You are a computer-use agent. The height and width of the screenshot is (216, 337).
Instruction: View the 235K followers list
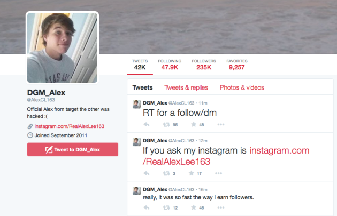coord(204,65)
